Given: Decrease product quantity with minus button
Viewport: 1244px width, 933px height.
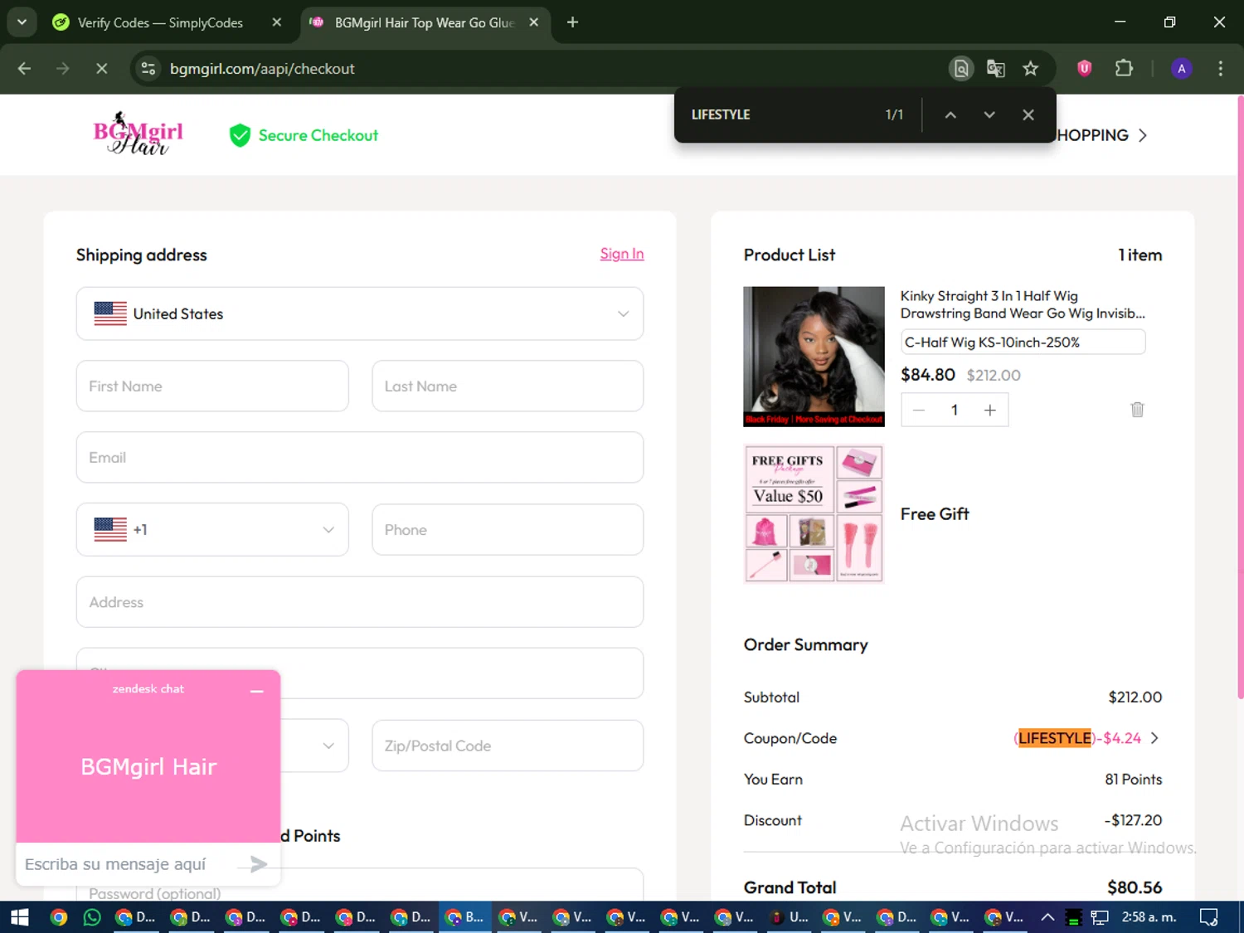Looking at the screenshot, I should [919, 410].
